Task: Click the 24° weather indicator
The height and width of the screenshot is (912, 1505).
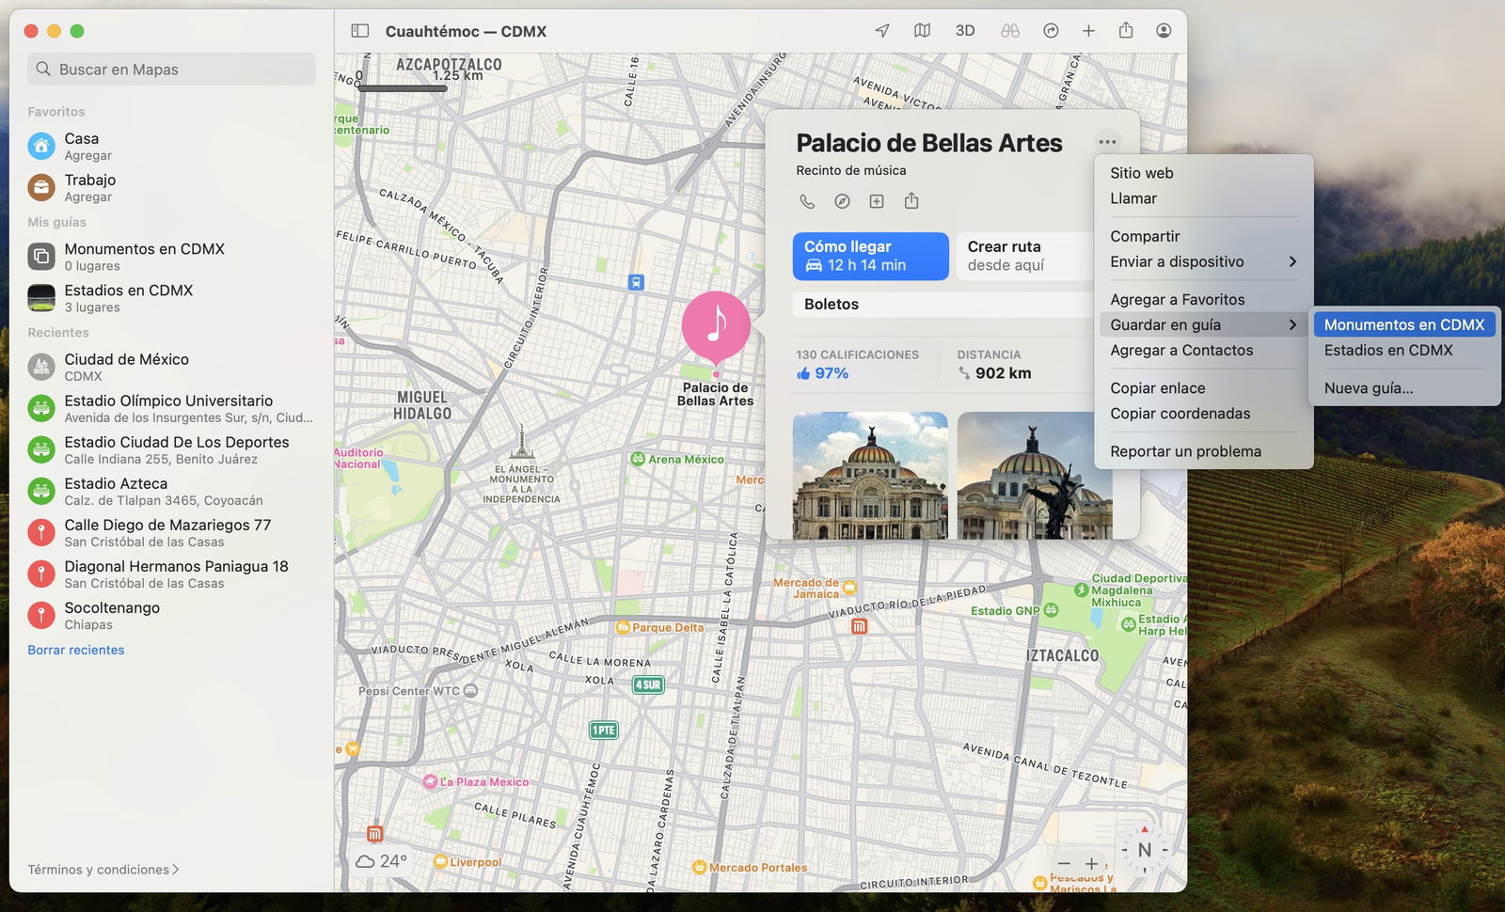Action: (381, 861)
